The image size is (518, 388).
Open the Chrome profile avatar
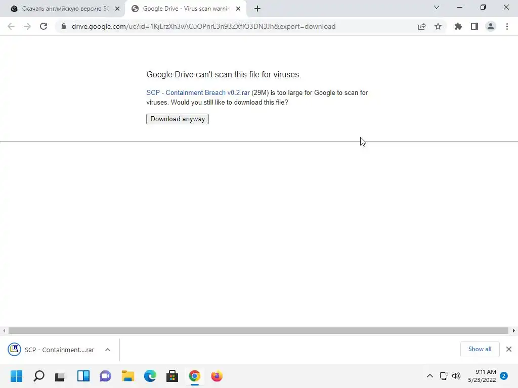pos(491,26)
